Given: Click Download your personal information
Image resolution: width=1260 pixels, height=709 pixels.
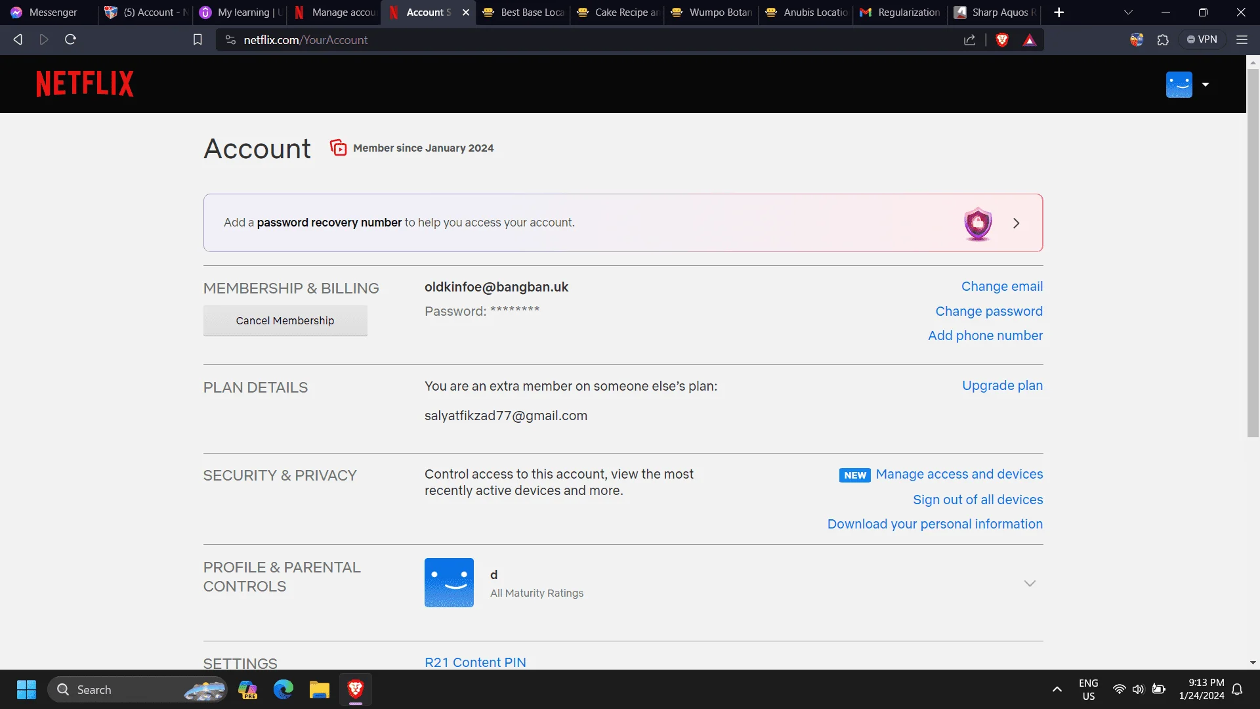Looking at the screenshot, I should click(934, 524).
